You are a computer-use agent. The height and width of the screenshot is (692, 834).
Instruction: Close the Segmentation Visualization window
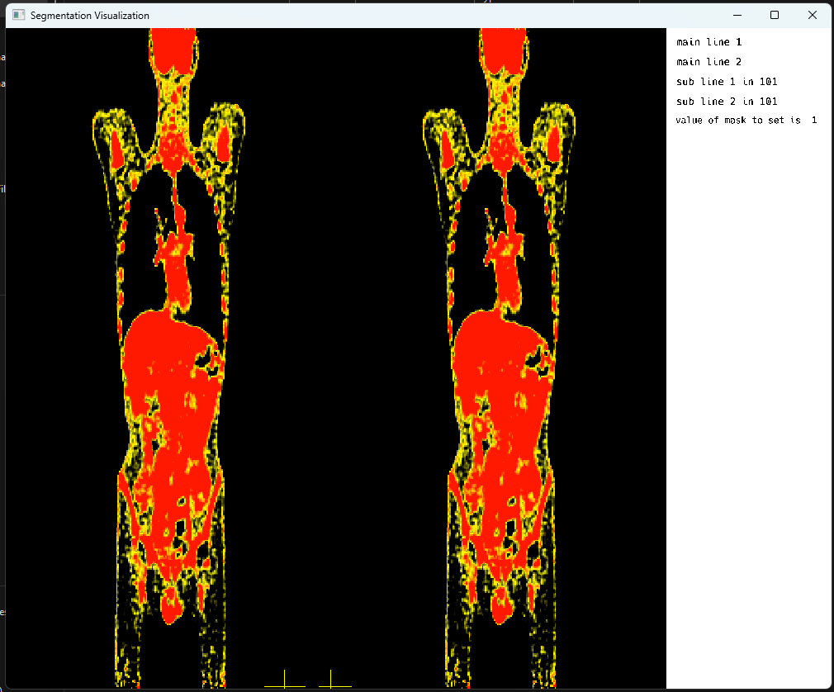coord(813,15)
